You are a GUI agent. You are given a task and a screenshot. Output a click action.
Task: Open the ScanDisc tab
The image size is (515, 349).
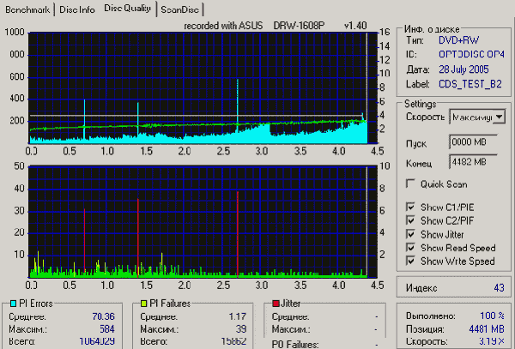179,9
